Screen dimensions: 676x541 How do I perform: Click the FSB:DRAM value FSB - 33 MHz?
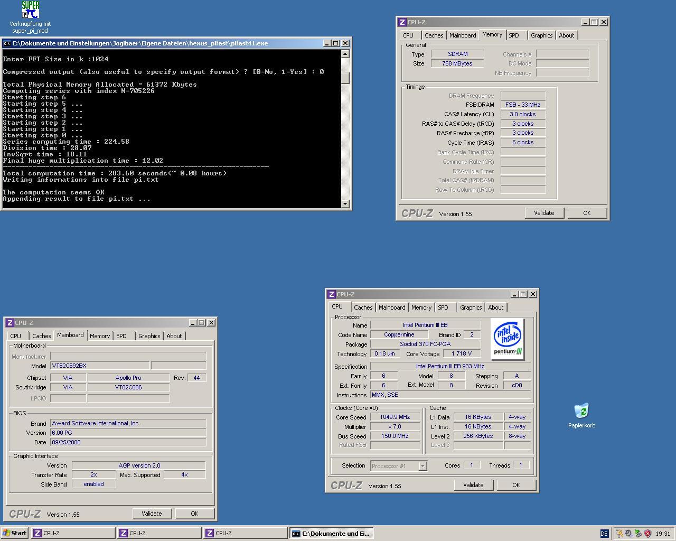point(523,105)
